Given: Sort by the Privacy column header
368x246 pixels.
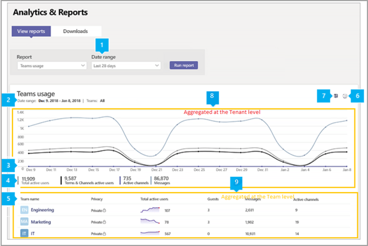Looking at the screenshot, I should [97, 199].
